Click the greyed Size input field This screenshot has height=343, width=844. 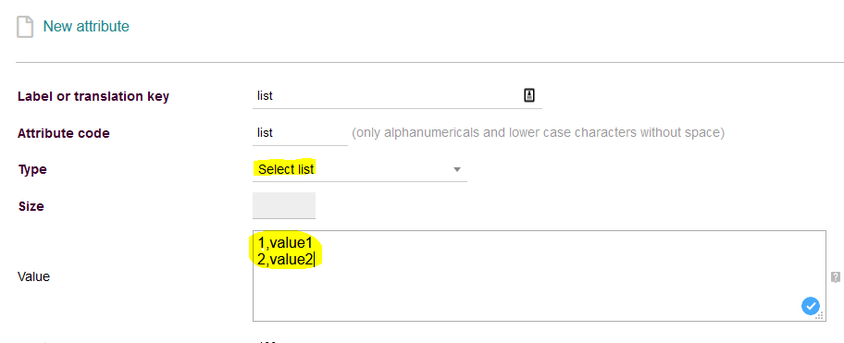pyautogui.click(x=284, y=206)
